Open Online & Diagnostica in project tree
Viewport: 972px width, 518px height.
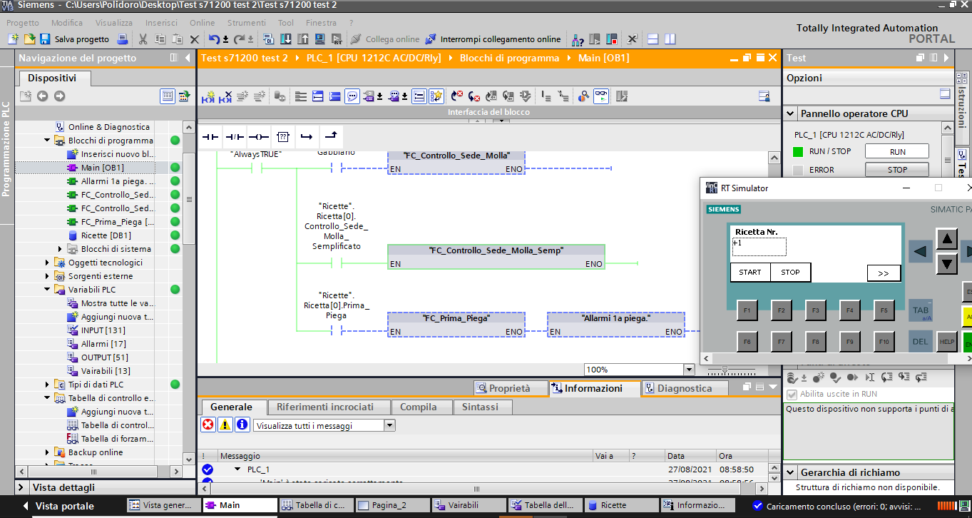(x=109, y=127)
